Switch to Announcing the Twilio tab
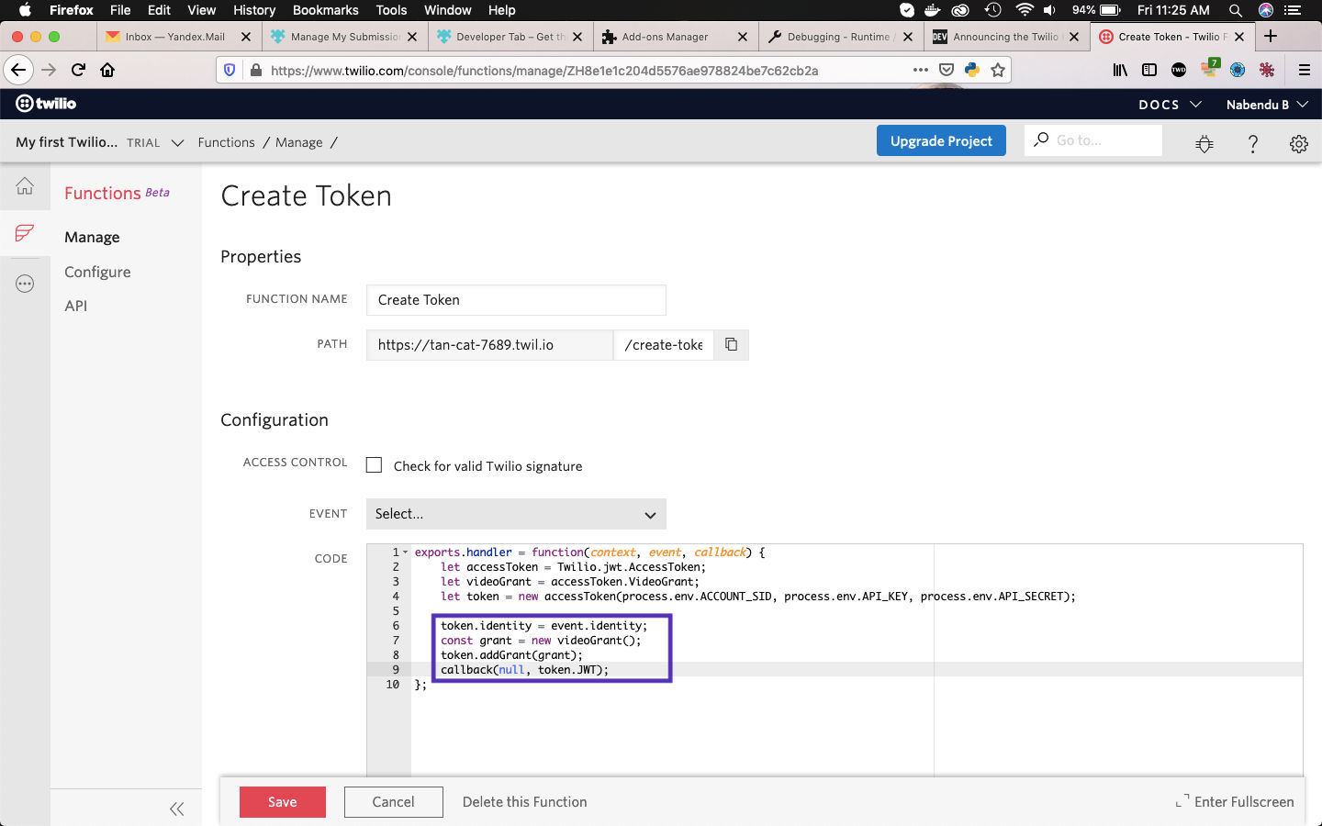1322x826 pixels. (x=1005, y=37)
